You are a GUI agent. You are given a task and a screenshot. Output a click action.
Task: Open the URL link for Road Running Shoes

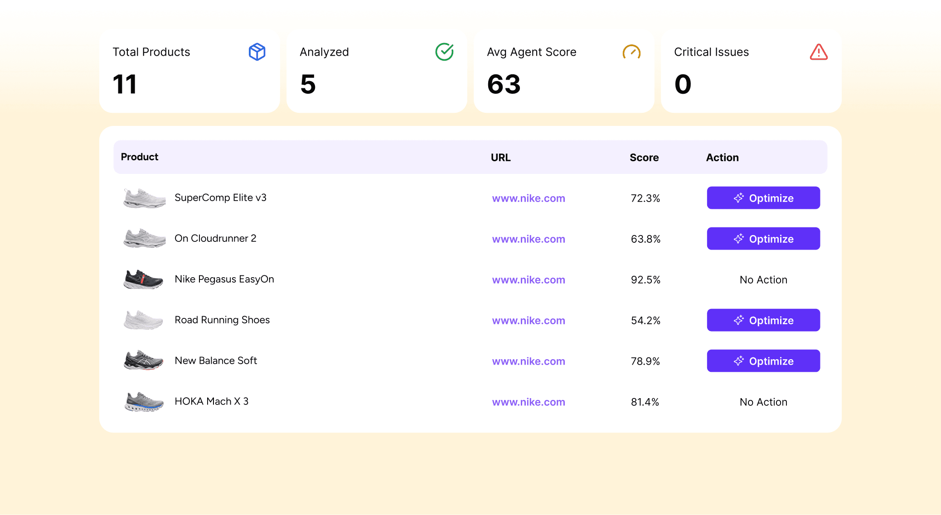529,321
